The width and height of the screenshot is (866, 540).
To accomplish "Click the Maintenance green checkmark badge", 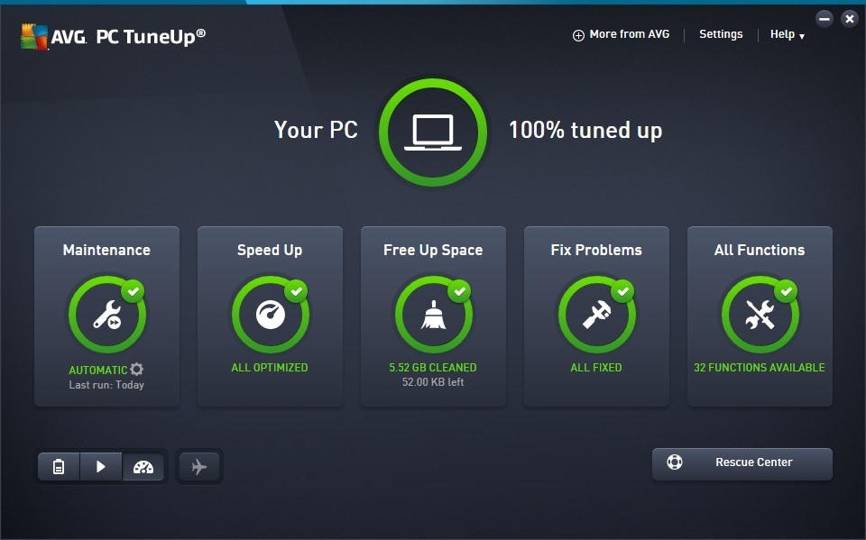I will pyautogui.click(x=134, y=291).
